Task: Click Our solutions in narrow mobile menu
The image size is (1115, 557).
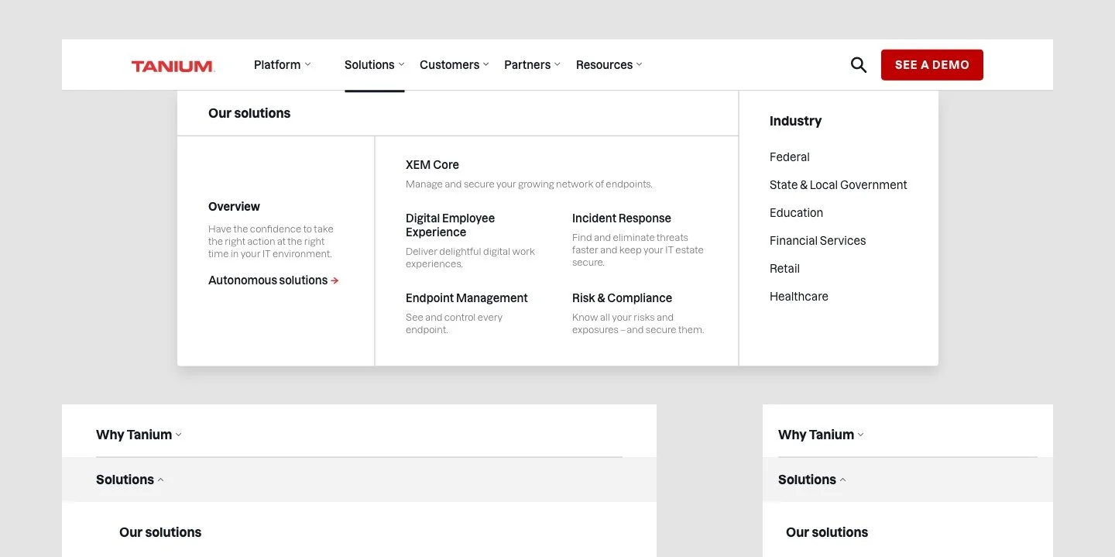Action: [x=827, y=532]
